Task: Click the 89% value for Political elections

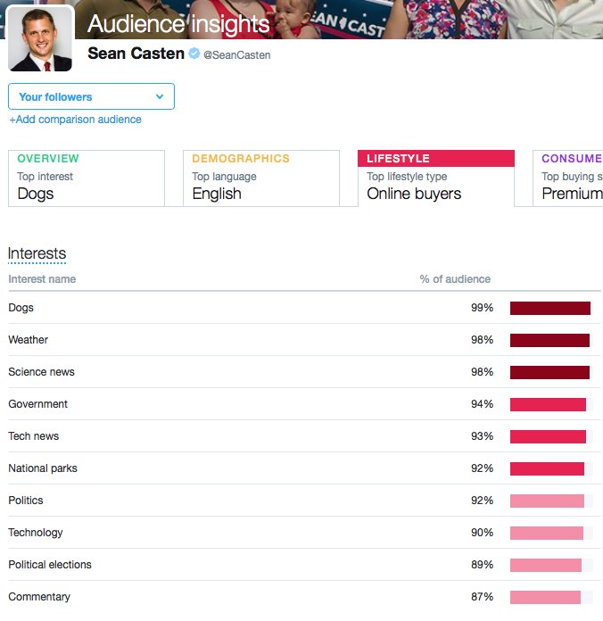Action: tap(483, 565)
